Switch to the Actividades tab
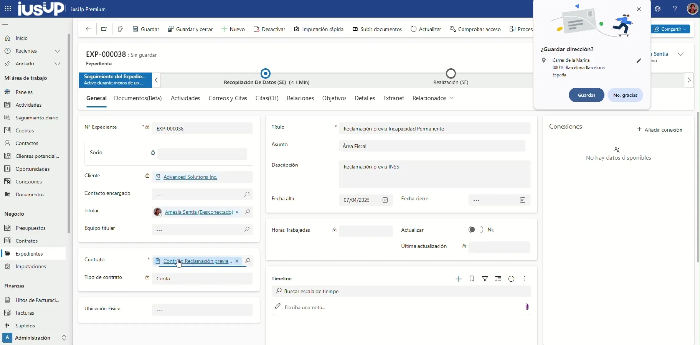 click(185, 98)
